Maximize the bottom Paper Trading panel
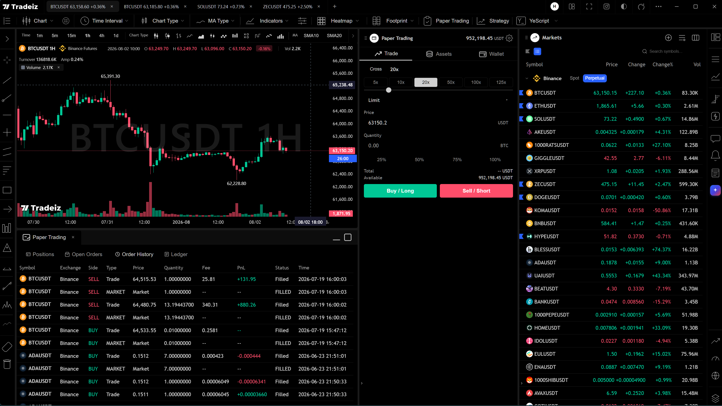Image resolution: width=722 pixels, height=406 pixels. (x=348, y=238)
